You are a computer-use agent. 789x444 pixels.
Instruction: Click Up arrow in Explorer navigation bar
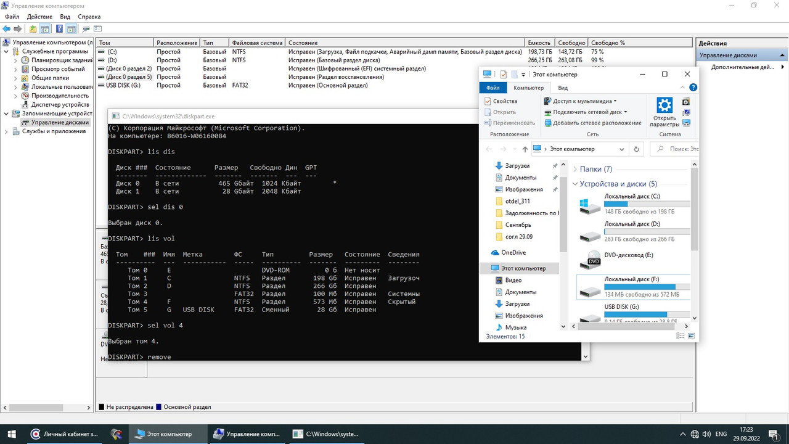tap(525, 149)
